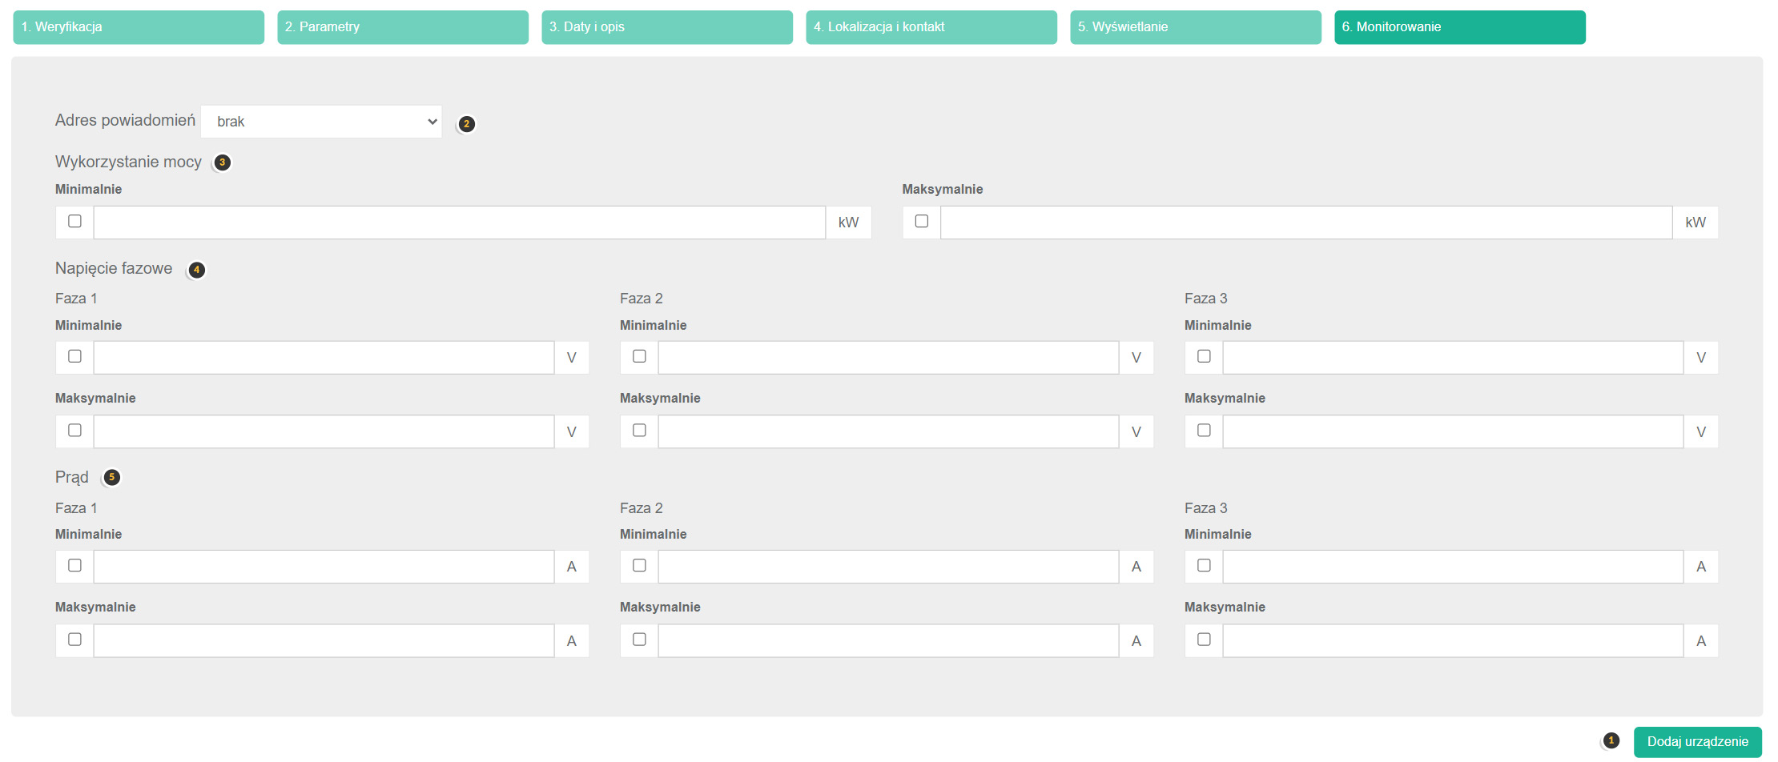Switch to the 2. Parametry tab

point(403,27)
